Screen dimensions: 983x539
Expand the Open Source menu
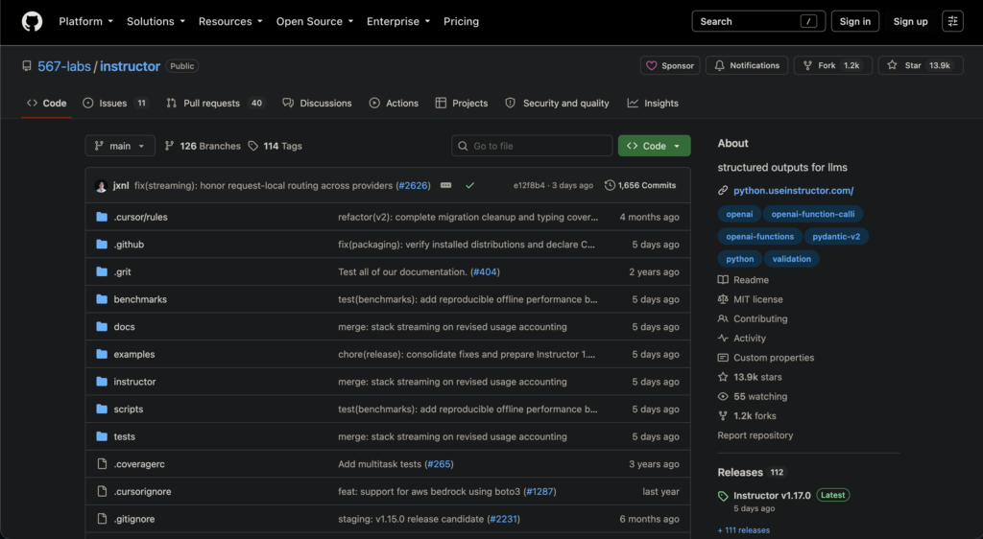315,21
